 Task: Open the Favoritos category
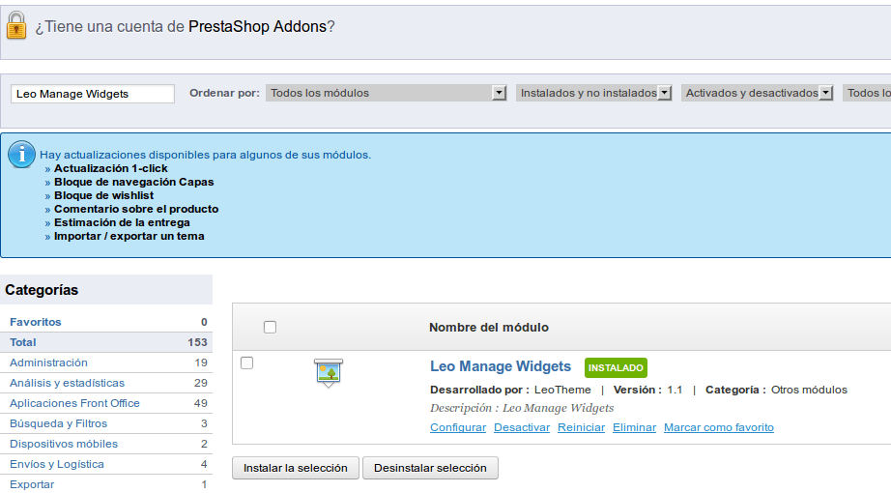click(35, 322)
